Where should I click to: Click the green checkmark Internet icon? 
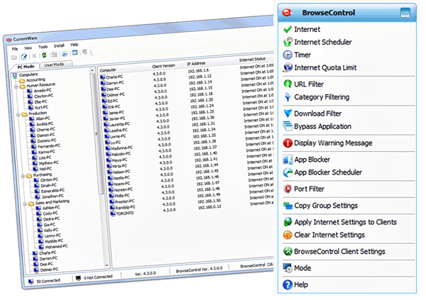288,29
